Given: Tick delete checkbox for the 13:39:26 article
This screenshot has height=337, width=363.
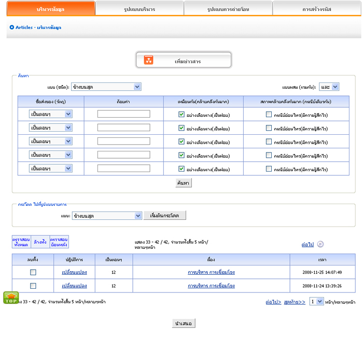Looking at the screenshot, I should coord(33,286).
